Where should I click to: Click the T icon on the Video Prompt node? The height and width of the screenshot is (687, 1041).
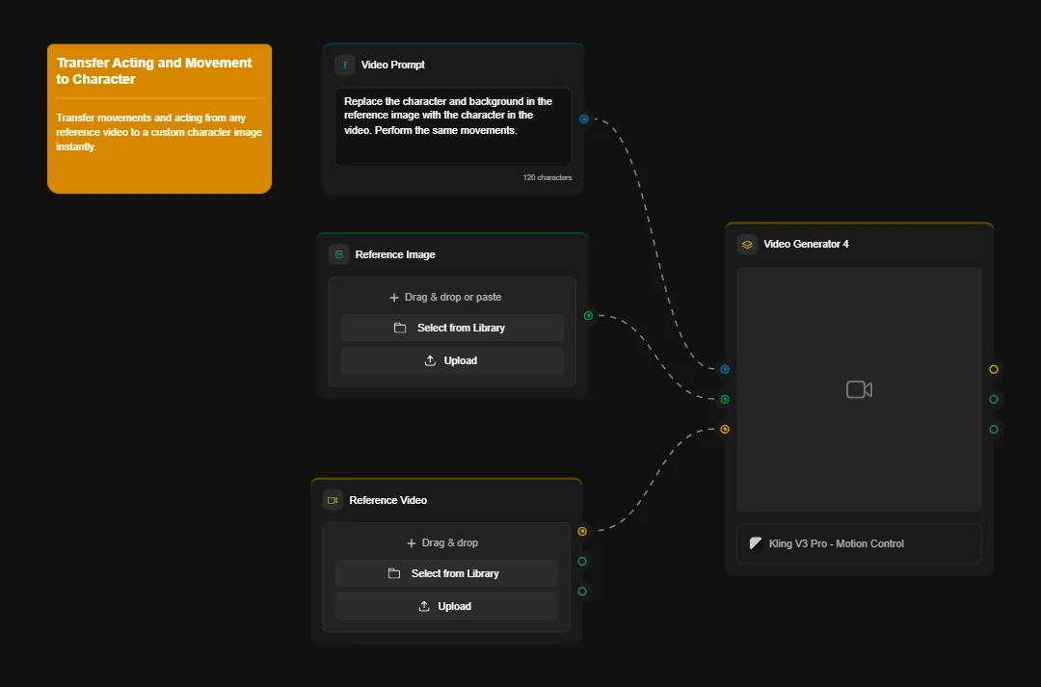pyautogui.click(x=344, y=65)
